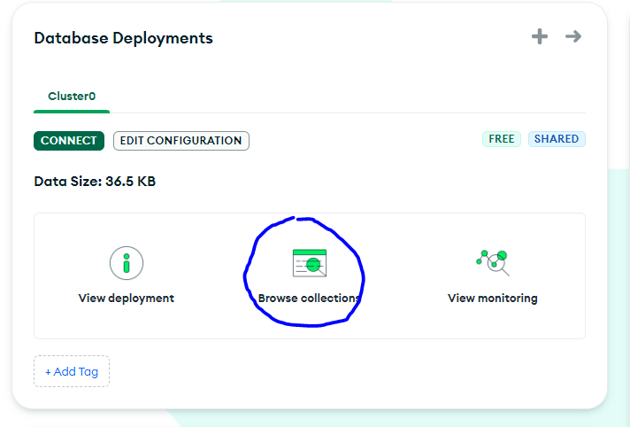Click the CONNECT button
This screenshot has height=427, width=630.
click(x=69, y=141)
